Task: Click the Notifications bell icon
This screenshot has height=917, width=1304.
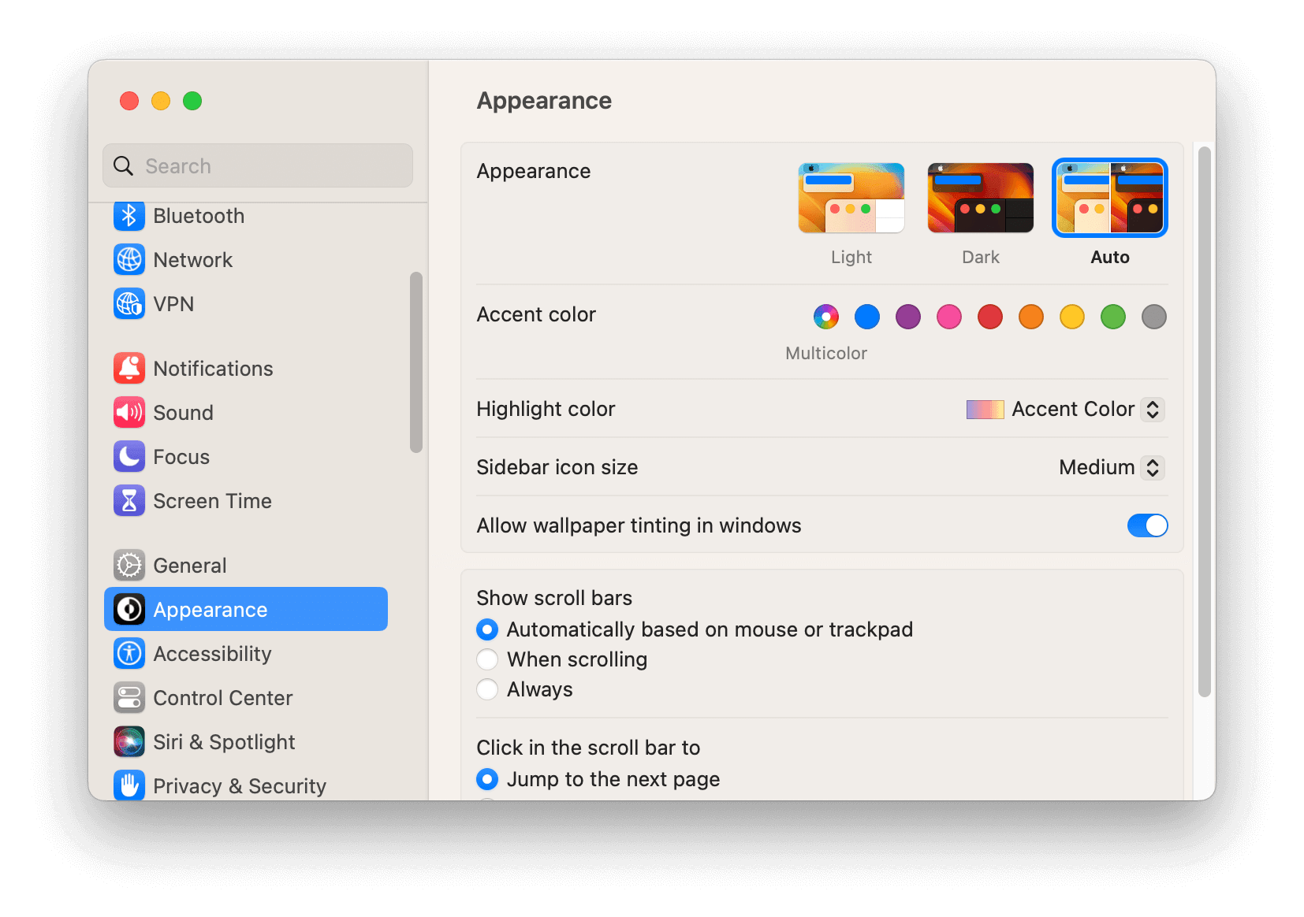Action: (x=129, y=368)
